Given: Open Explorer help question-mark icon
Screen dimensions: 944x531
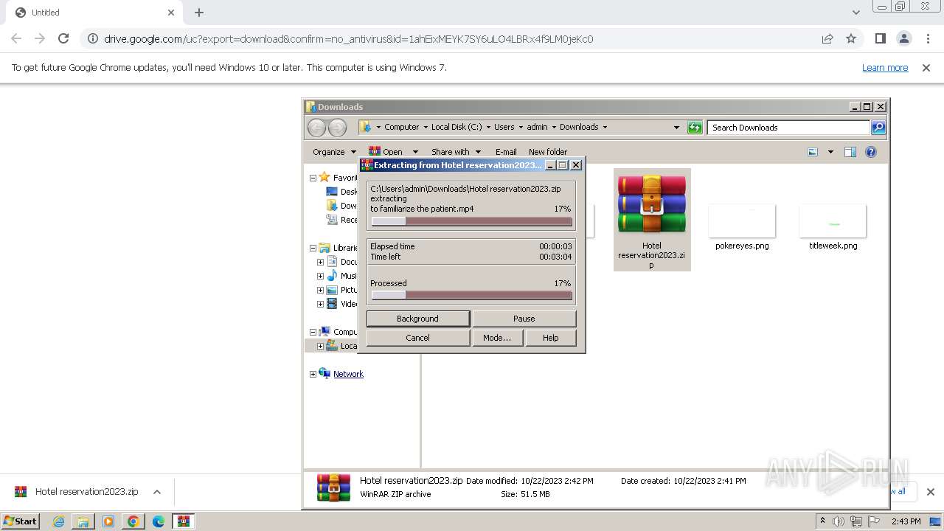Looking at the screenshot, I should click(x=871, y=152).
